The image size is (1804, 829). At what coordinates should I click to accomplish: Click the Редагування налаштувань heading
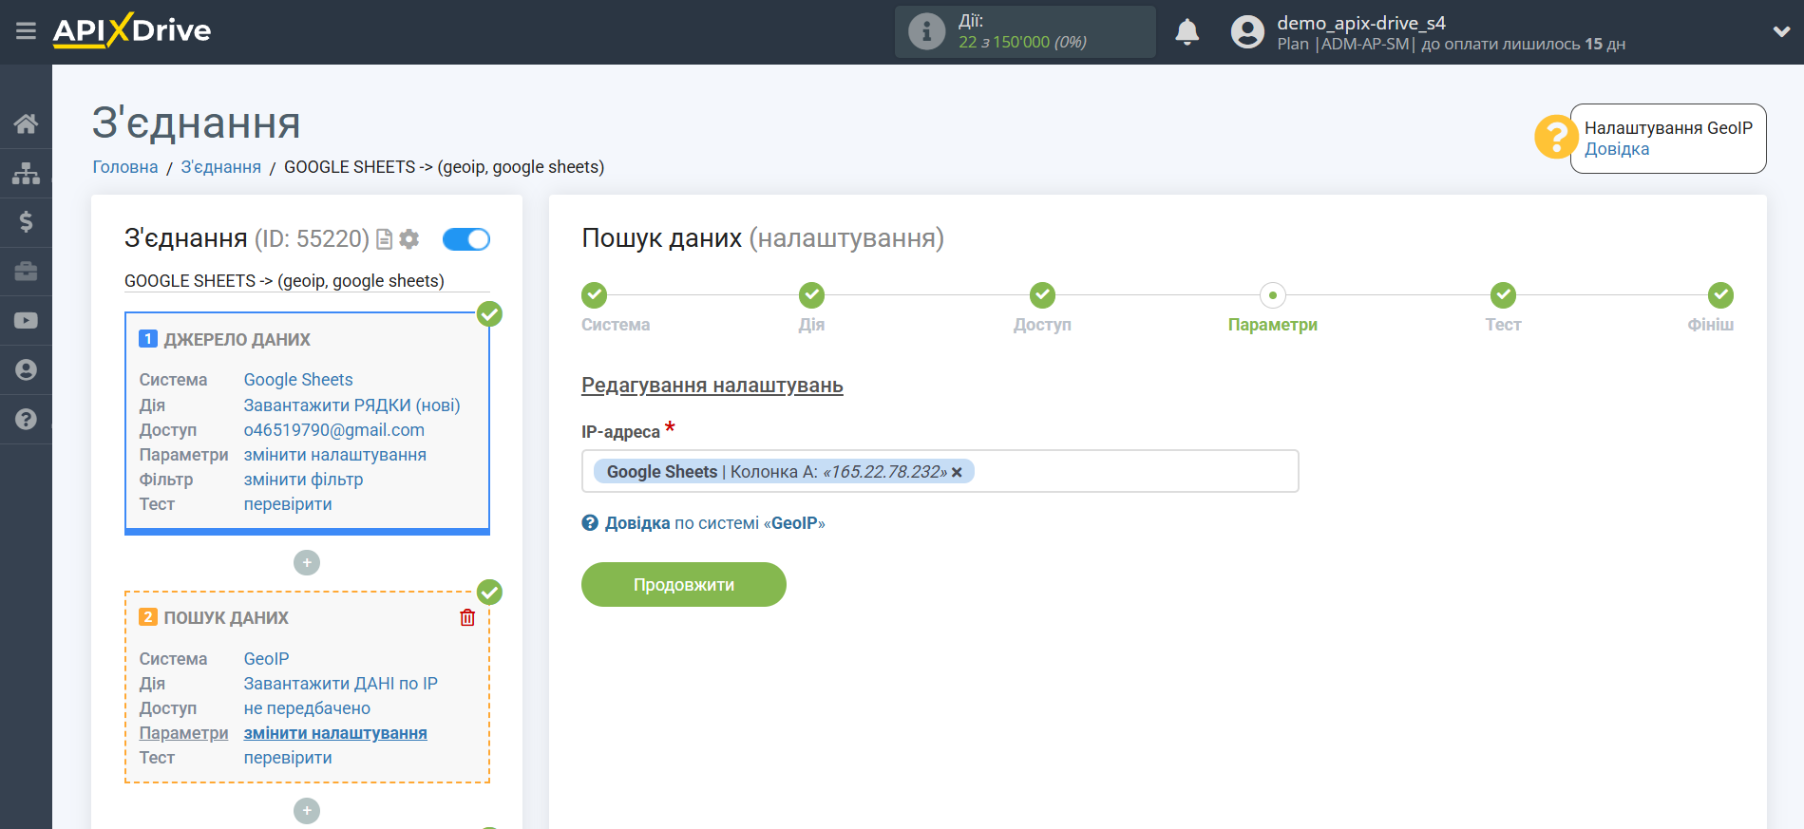tap(712, 386)
